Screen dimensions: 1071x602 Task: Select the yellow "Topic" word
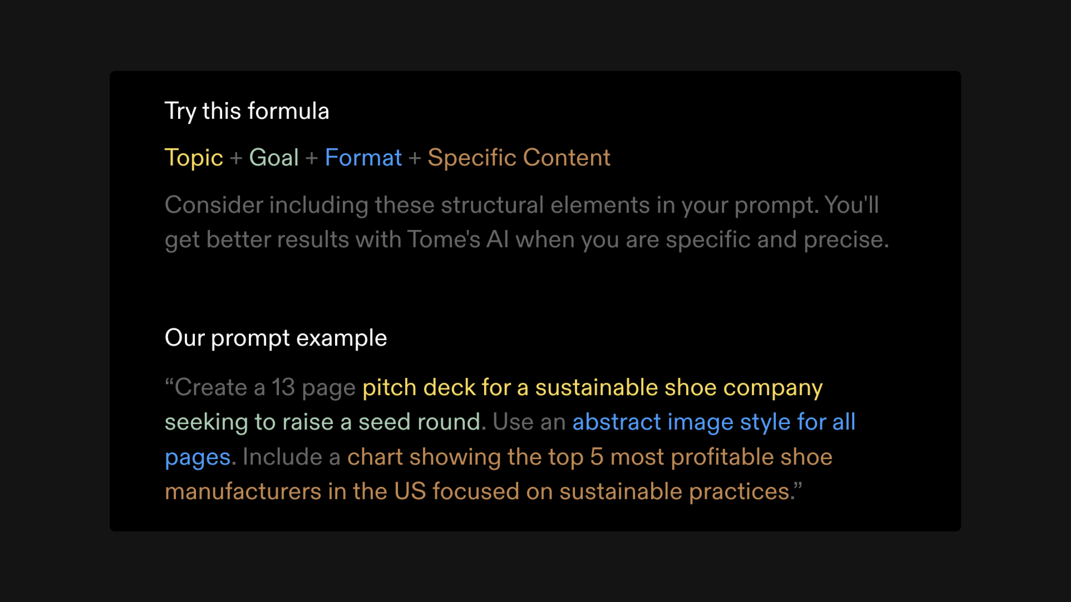(x=194, y=158)
